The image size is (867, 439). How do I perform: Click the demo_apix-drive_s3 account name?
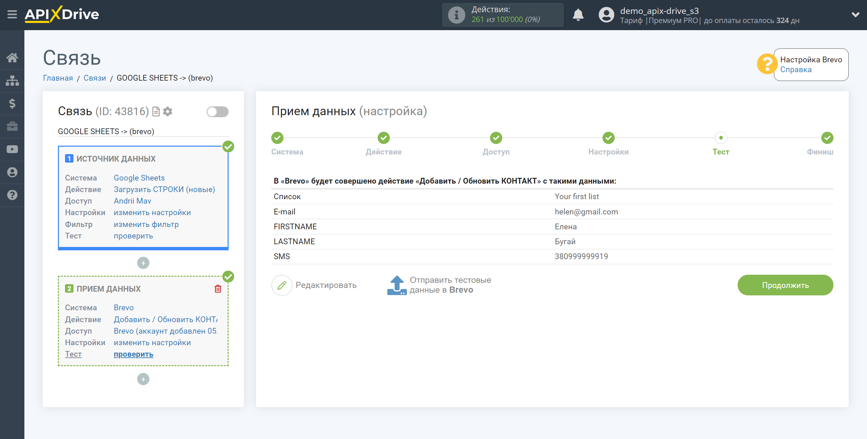pos(659,11)
